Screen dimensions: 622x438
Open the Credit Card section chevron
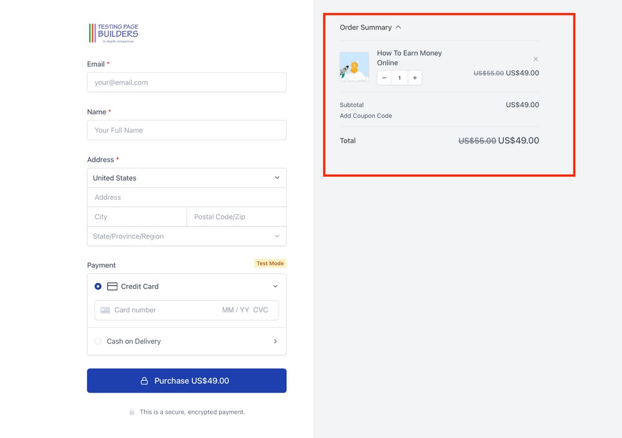[275, 286]
